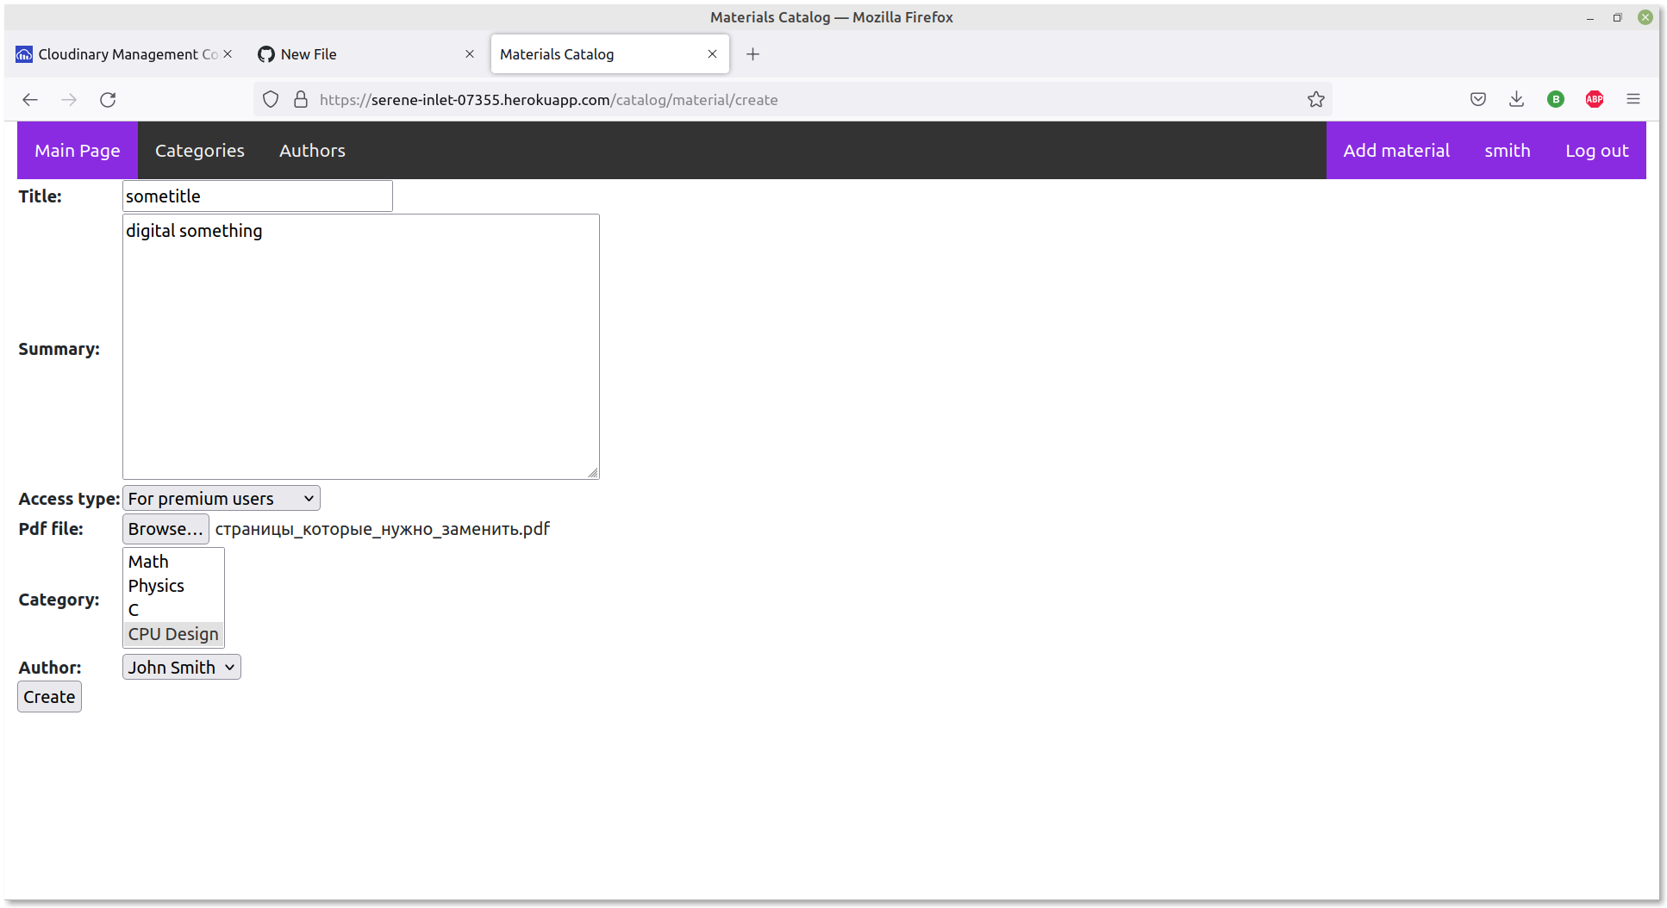Show the downloads panel
This screenshot has height=908, width=1667.
pos(1517,99)
